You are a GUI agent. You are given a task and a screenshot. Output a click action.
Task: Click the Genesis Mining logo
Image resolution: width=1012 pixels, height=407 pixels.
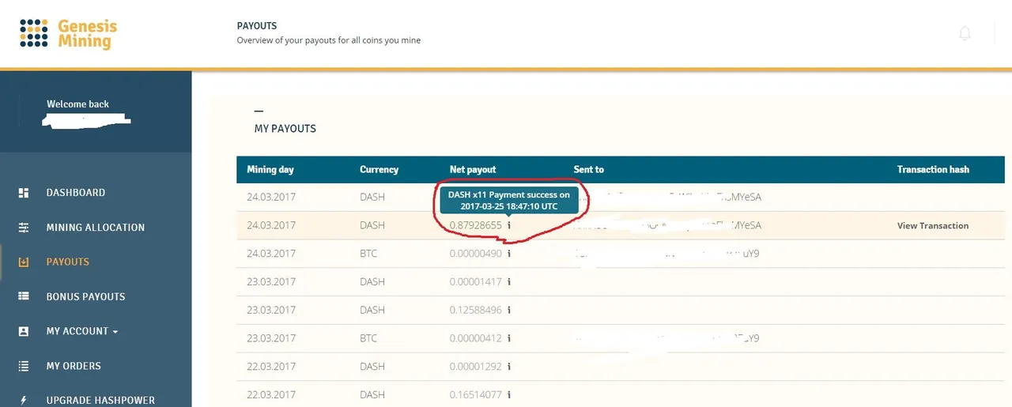click(x=68, y=33)
